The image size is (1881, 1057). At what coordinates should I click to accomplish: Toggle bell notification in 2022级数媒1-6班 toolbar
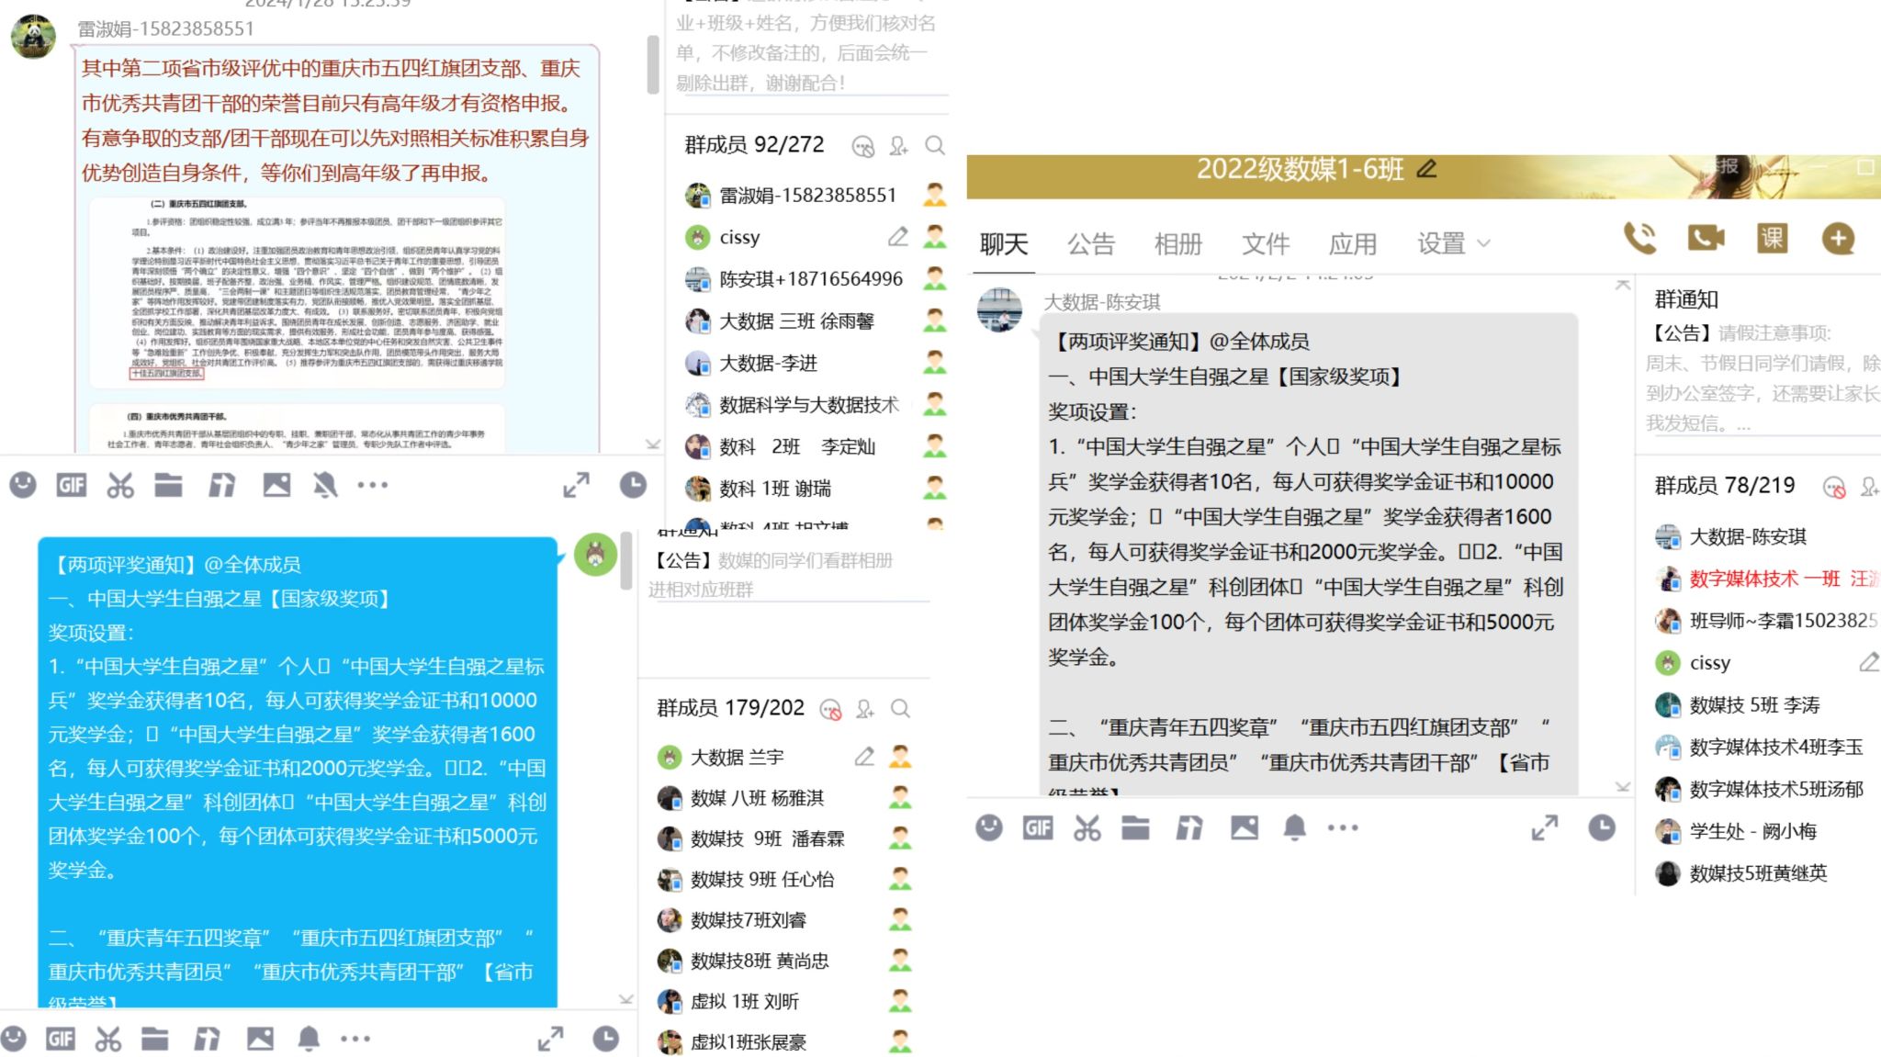point(1295,828)
